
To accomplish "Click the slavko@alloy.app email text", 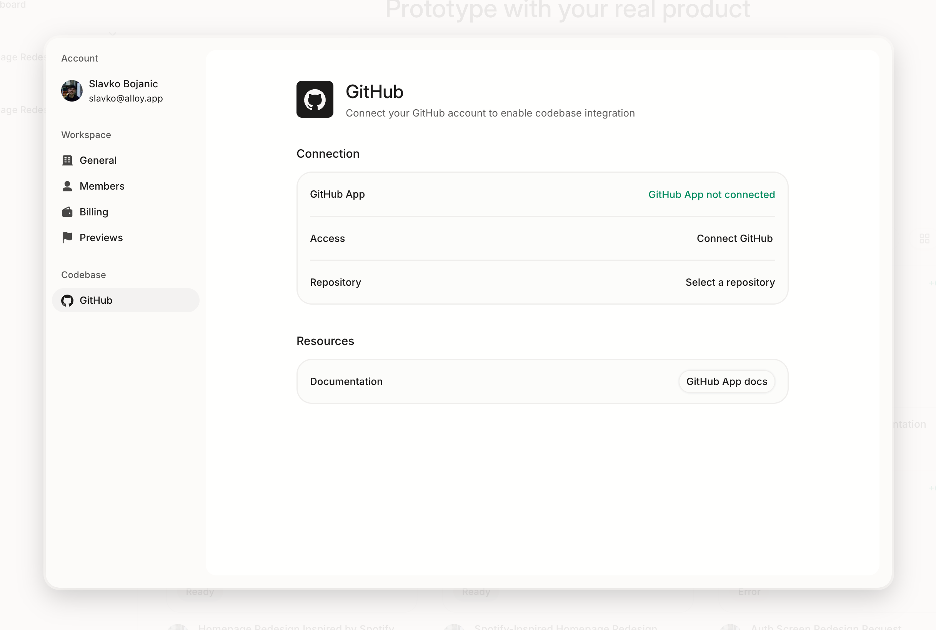I will [126, 98].
